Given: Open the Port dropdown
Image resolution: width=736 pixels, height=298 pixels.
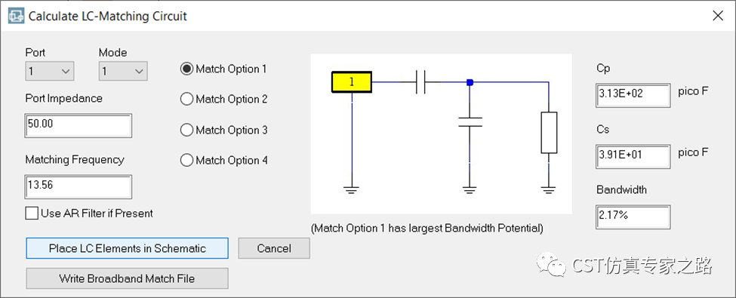Looking at the screenshot, I should (x=49, y=71).
